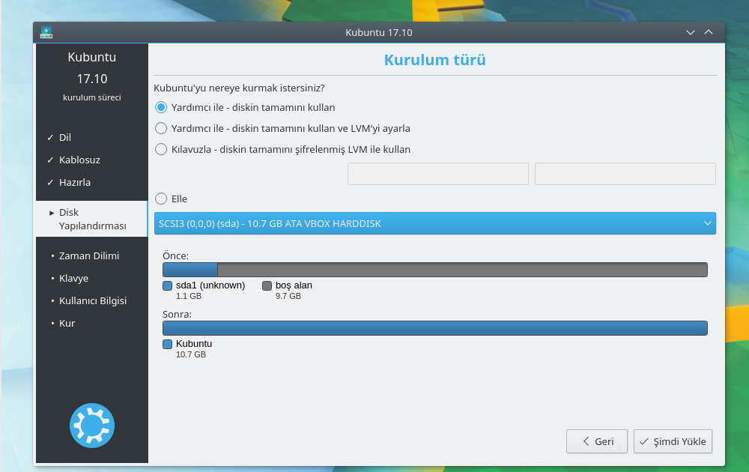Click the Kullanıcı Bilgisi step
The image size is (749, 472).
coord(93,301)
